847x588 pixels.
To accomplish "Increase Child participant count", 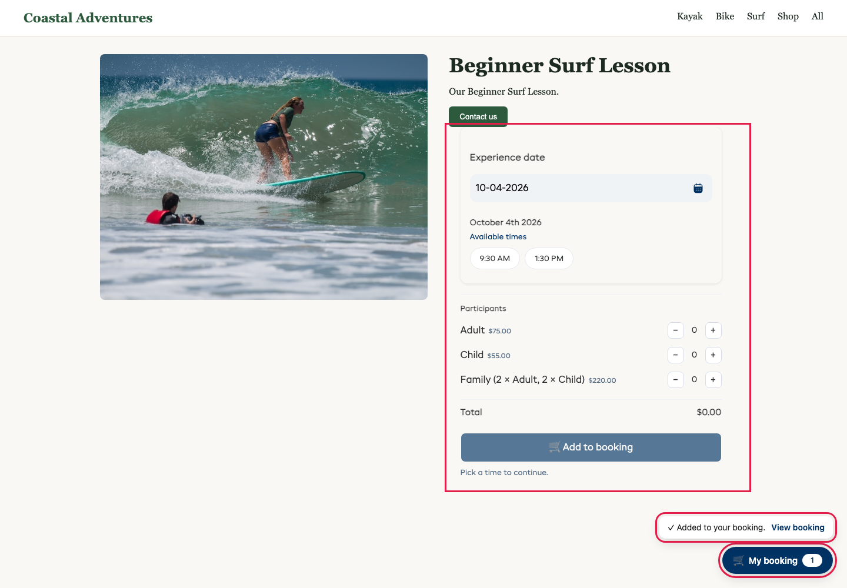I will [713, 355].
